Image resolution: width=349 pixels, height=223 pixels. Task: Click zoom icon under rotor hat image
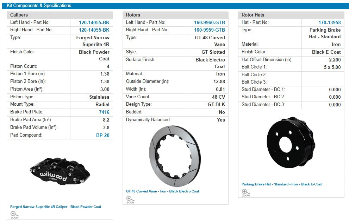(246, 192)
